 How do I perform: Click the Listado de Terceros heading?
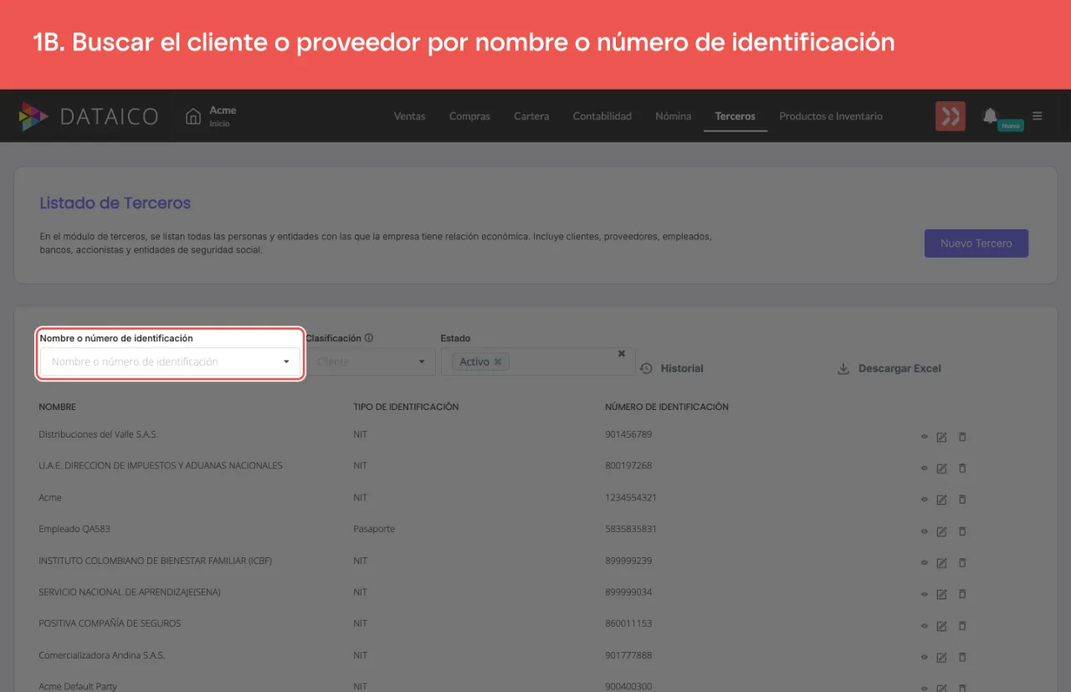pos(115,203)
